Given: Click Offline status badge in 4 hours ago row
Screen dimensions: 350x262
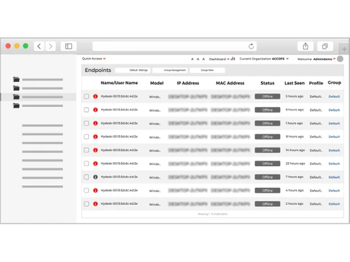Looking at the screenshot, I should coord(267,191).
